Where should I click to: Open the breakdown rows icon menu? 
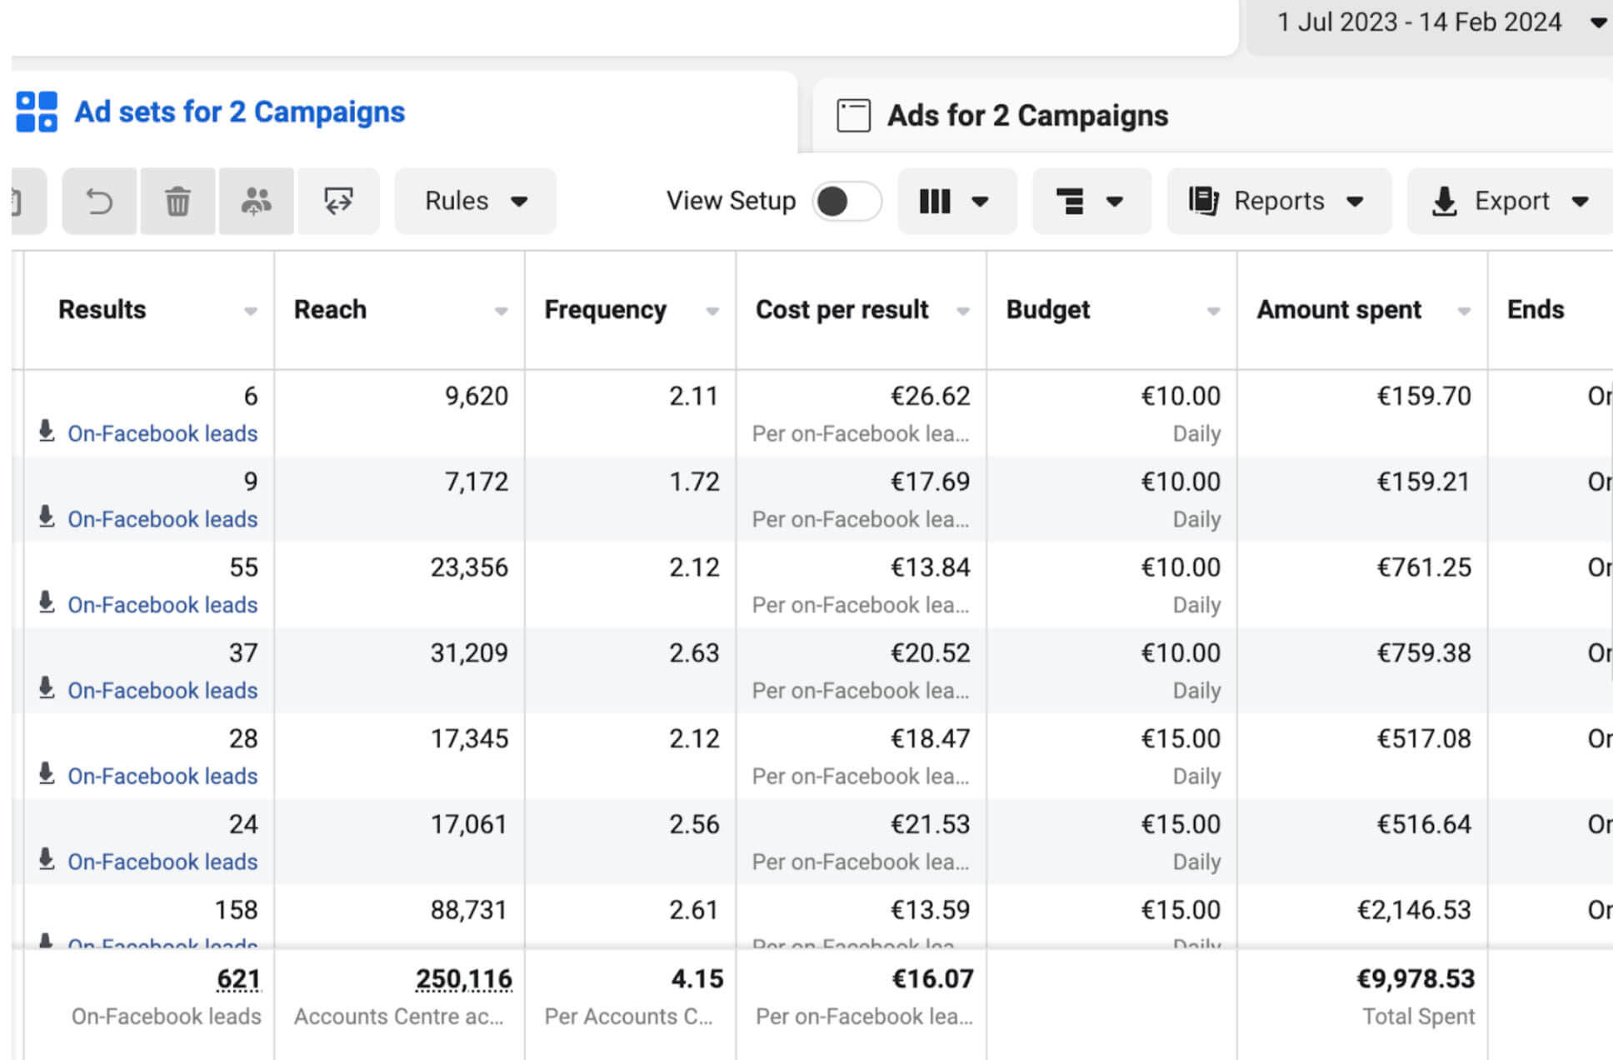coord(1091,201)
